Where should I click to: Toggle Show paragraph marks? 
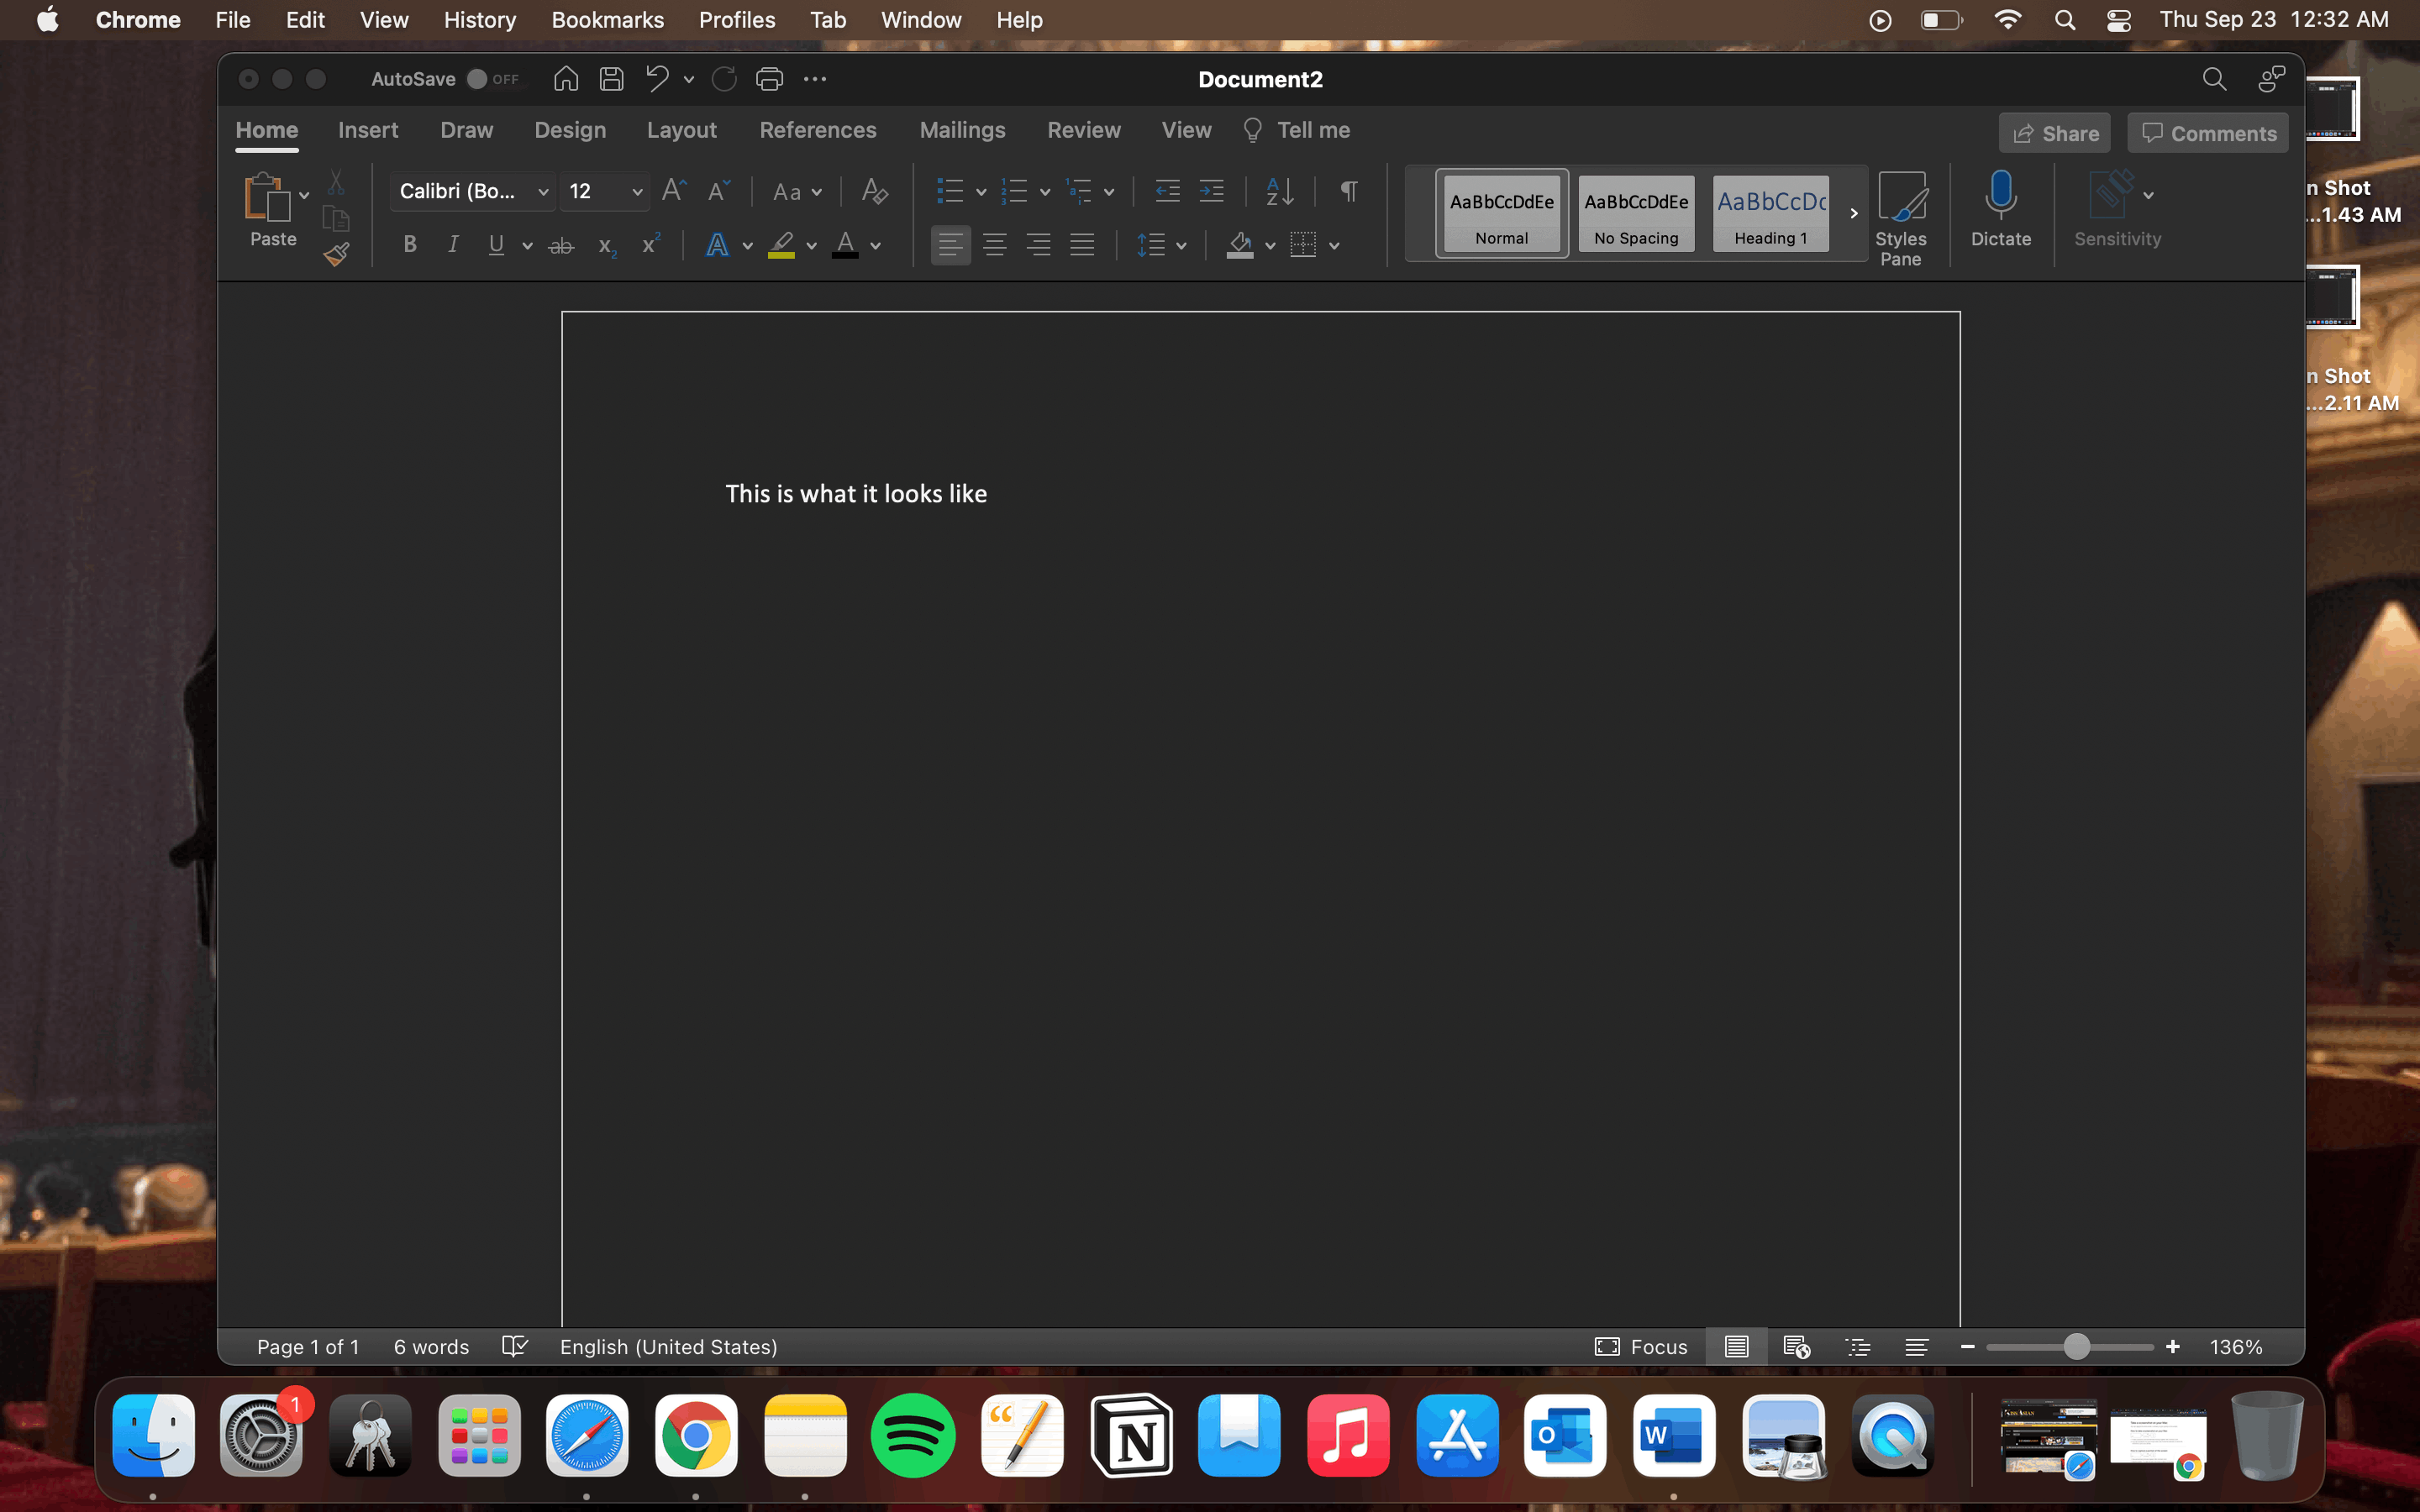coord(1349,190)
